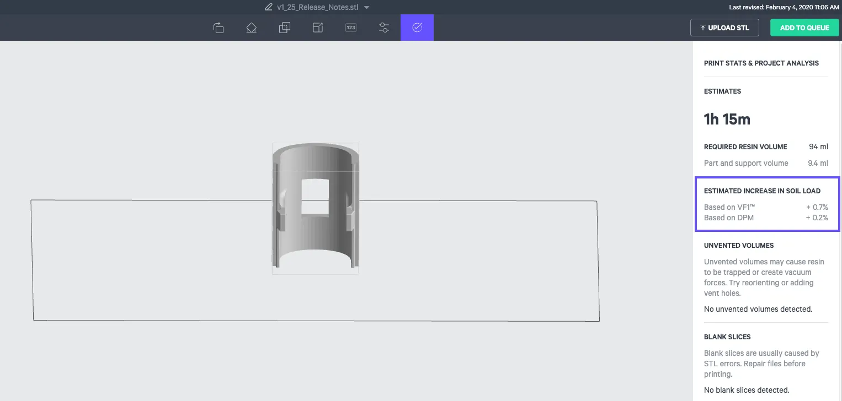
Task: Open the 123 labeling tool icon
Action: point(351,28)
